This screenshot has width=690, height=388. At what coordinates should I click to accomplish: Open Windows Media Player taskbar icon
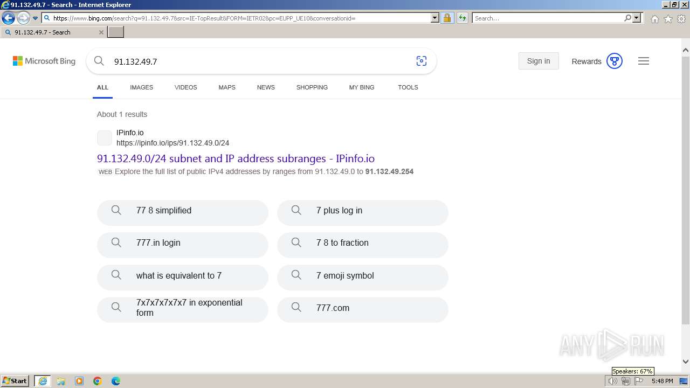(x=79, y=381)
